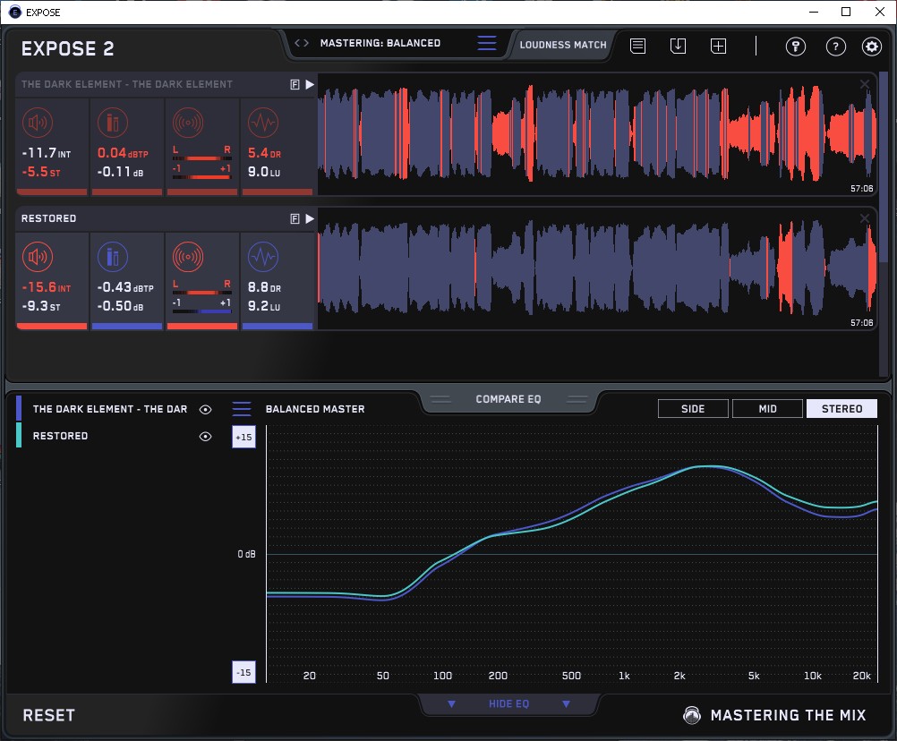
Task: Click the Balanced Master label
Action: pos(314,409)
